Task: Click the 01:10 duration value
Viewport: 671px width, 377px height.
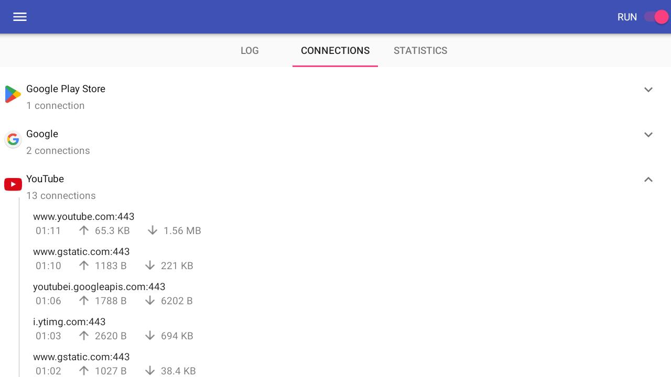Action: tap(48, 266)
